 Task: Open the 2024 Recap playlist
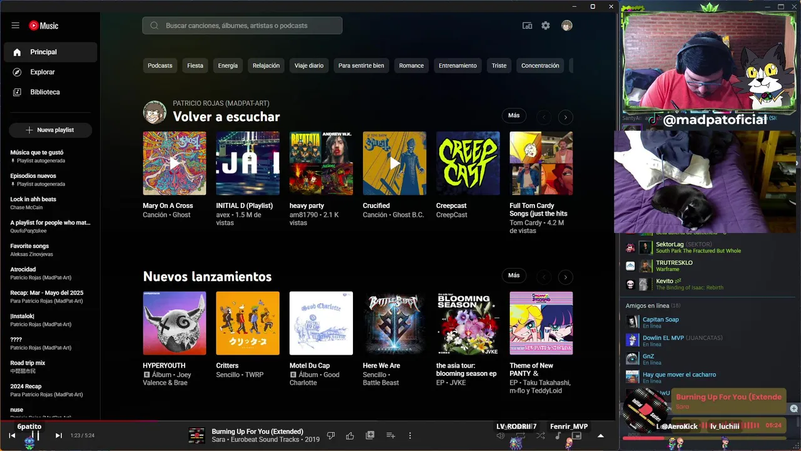[50, 390]
